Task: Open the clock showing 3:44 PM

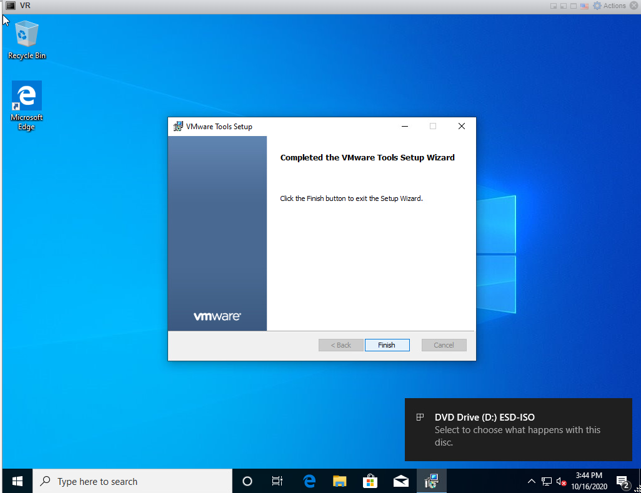Action: [x=589, y=481]
